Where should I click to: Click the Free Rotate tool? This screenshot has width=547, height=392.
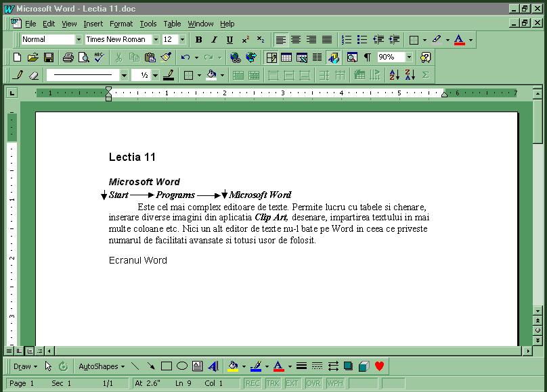click(63, 366)
